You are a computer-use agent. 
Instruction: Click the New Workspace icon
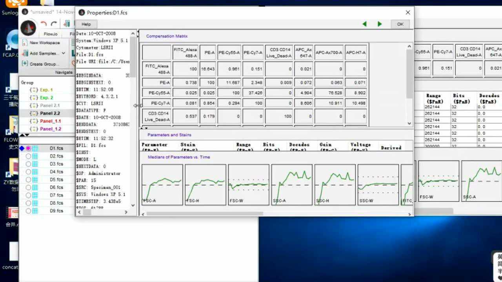point(25,43)
